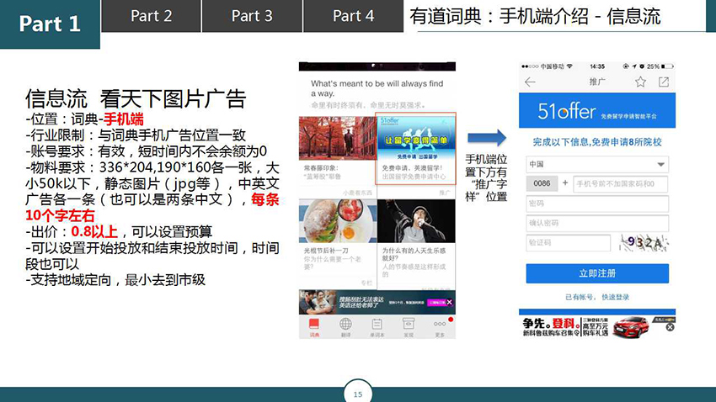Screen dimensions: 716x402
Task: Close the car ad banner
Action: coord(670,327)
